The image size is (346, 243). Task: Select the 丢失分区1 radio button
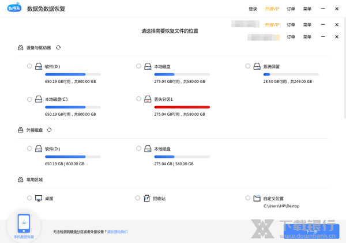[138, 98]
